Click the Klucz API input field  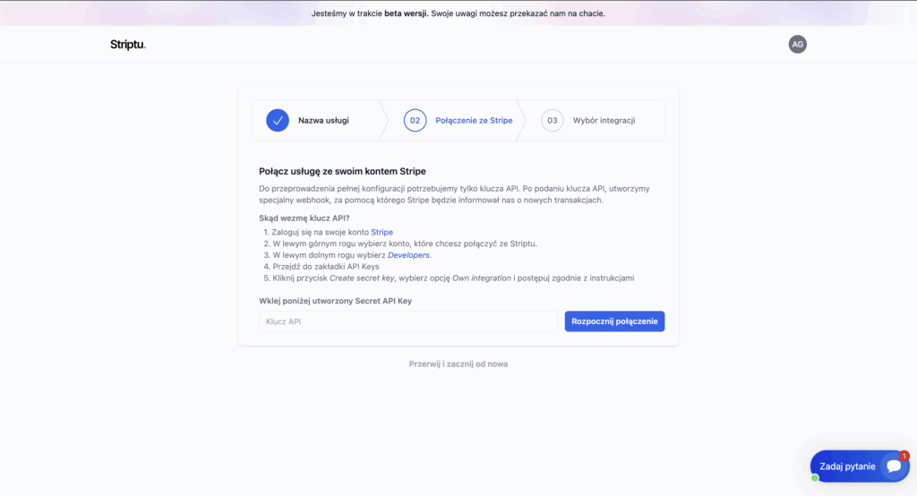coord(408,321)
